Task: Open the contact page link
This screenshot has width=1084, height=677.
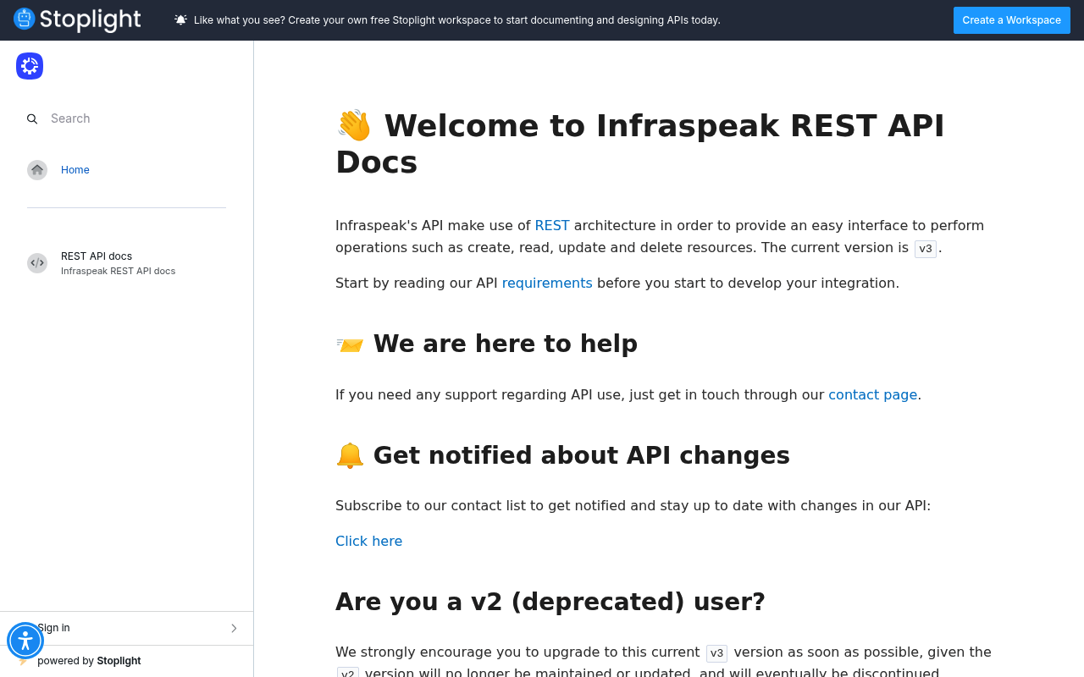Action: click(x=872, y=394)
